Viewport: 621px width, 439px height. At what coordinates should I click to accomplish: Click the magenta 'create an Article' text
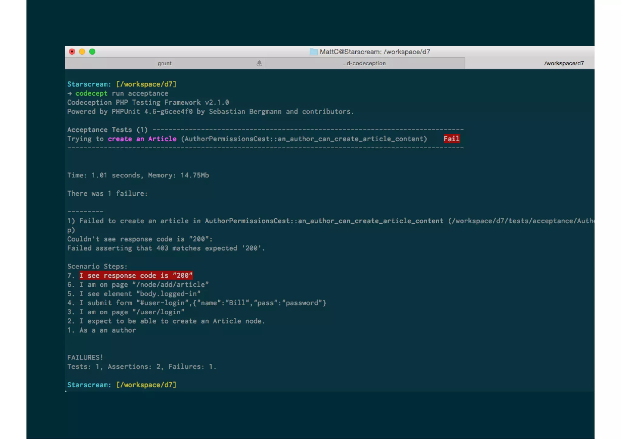[x=142, y=139]
